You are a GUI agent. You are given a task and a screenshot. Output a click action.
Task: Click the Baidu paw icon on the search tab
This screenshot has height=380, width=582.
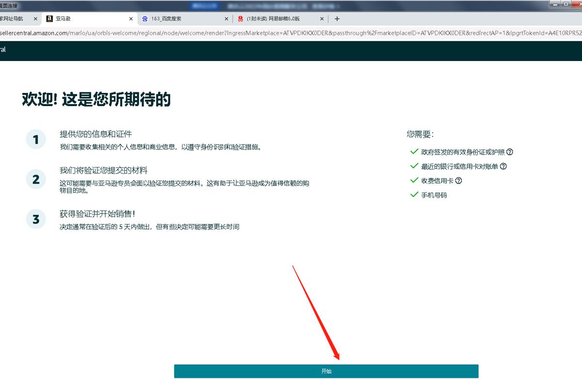144,18
